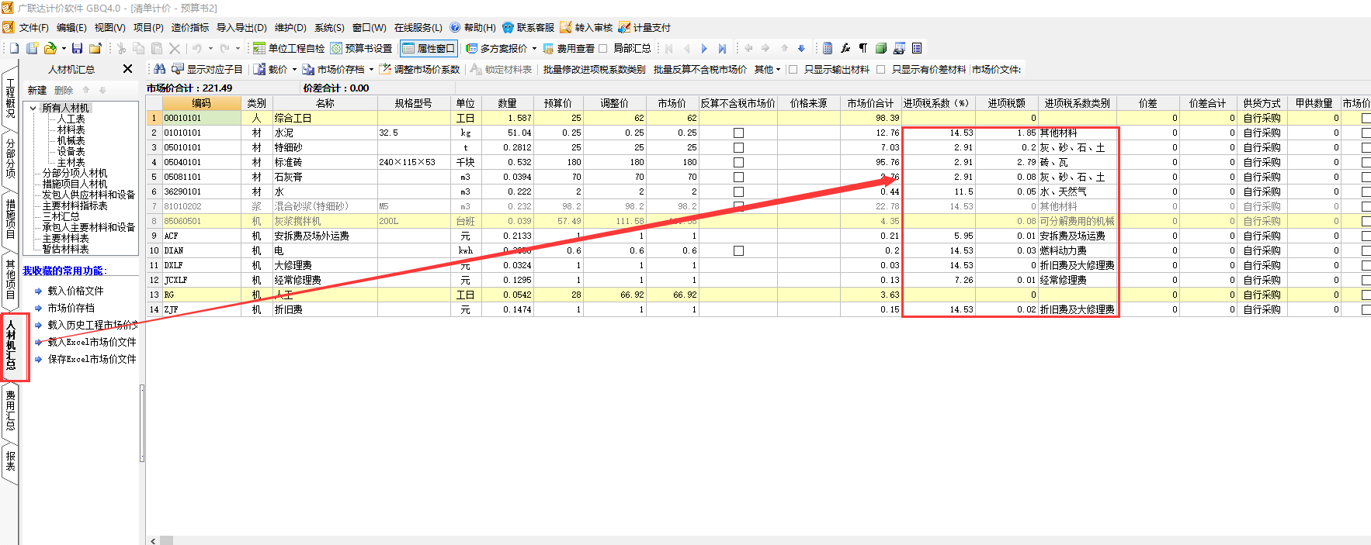Image resolution: width=1371 pixels, height=545 pixels.
Task: Click the binoculars find icon
Action: coord(160,69)
